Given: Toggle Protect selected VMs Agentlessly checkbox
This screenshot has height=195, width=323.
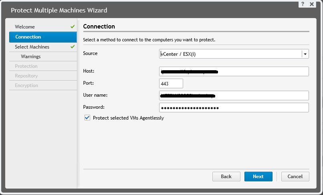Looking at the screenshot, I should coord(87,118).
